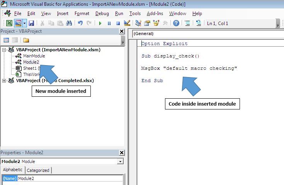Open Object Browser toolbar icon

coord(156,23)
